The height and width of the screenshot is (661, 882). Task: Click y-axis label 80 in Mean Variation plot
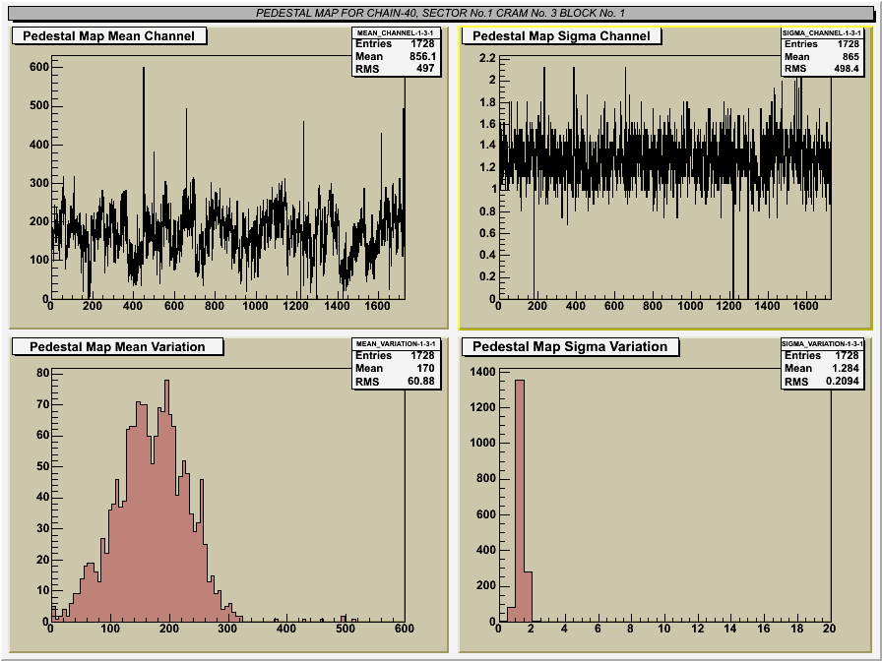(42, 373)
